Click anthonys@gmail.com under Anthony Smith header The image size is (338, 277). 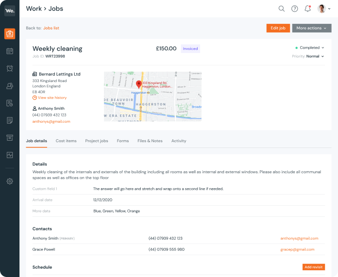coord(51,121)
